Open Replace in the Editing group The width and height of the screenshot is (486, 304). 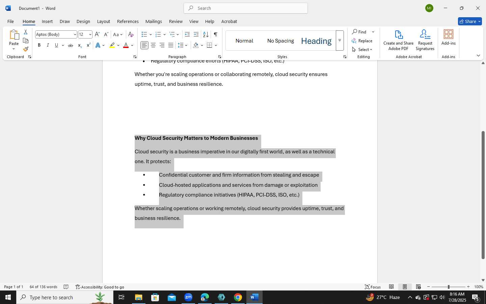pos(362,41)
